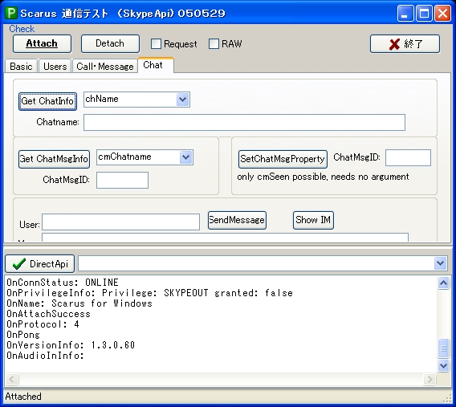Expand the DirectApi command dropdown

point(440,263)
